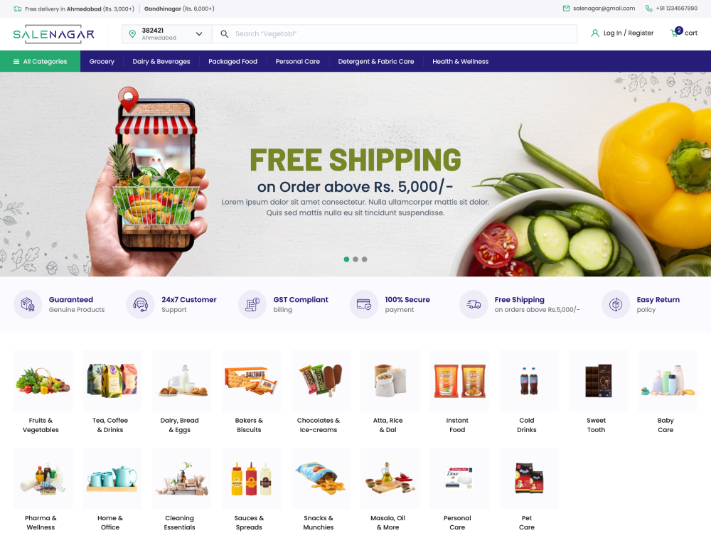
Task: Open the All Categories menu
Action: [41, 61]
